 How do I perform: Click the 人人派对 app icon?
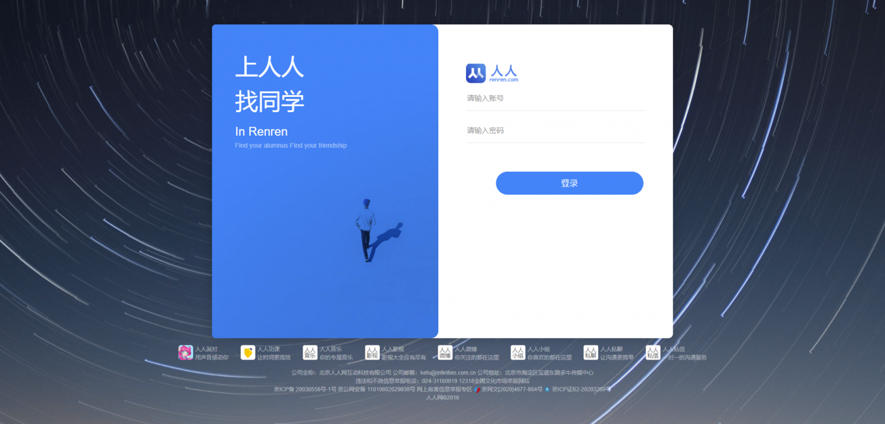pyautogui.click(x=185, y=353)
